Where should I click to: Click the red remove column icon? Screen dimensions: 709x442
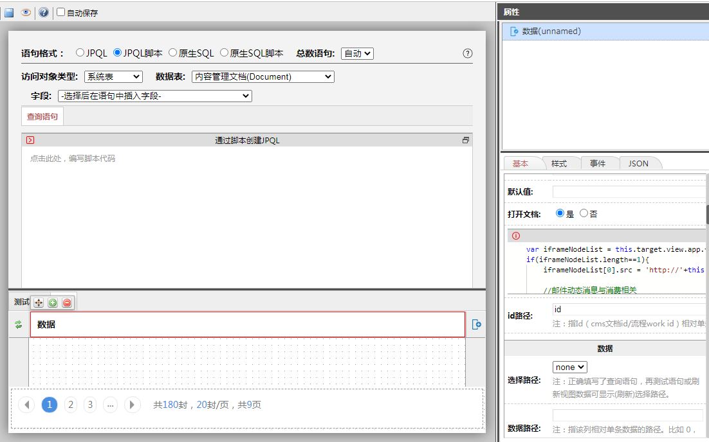point(67,303)
